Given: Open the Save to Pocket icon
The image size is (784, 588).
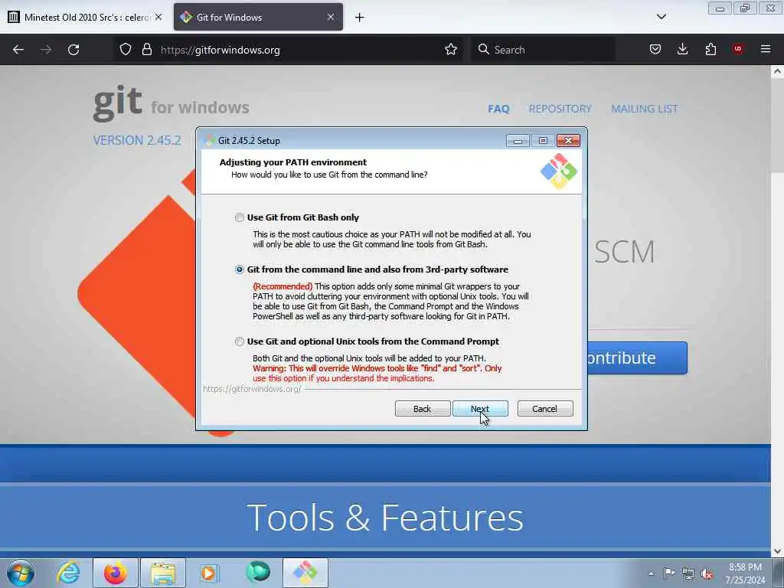Looking at the screenshot, I should [x=655, y=50].
